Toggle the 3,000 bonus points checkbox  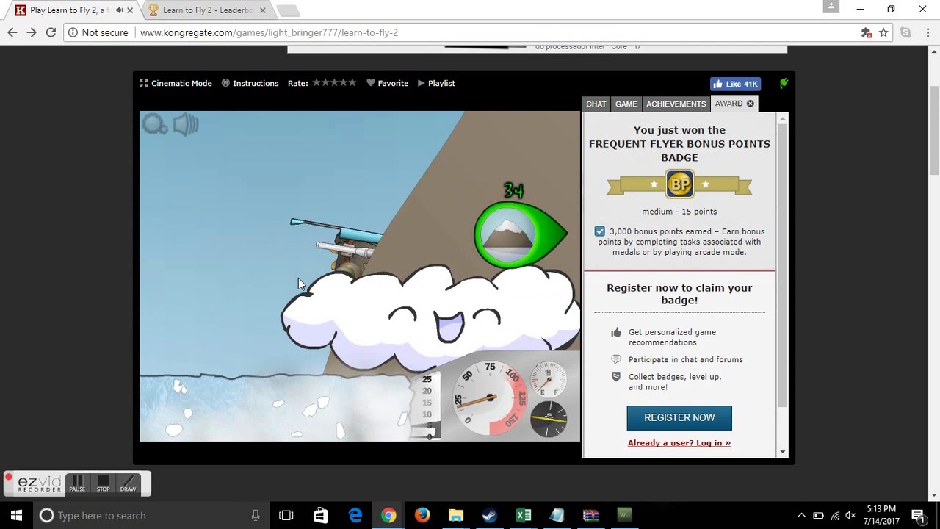pos(600,231)
